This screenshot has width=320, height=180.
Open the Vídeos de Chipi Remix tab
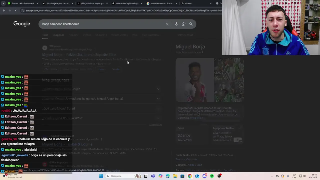(126, 3)
